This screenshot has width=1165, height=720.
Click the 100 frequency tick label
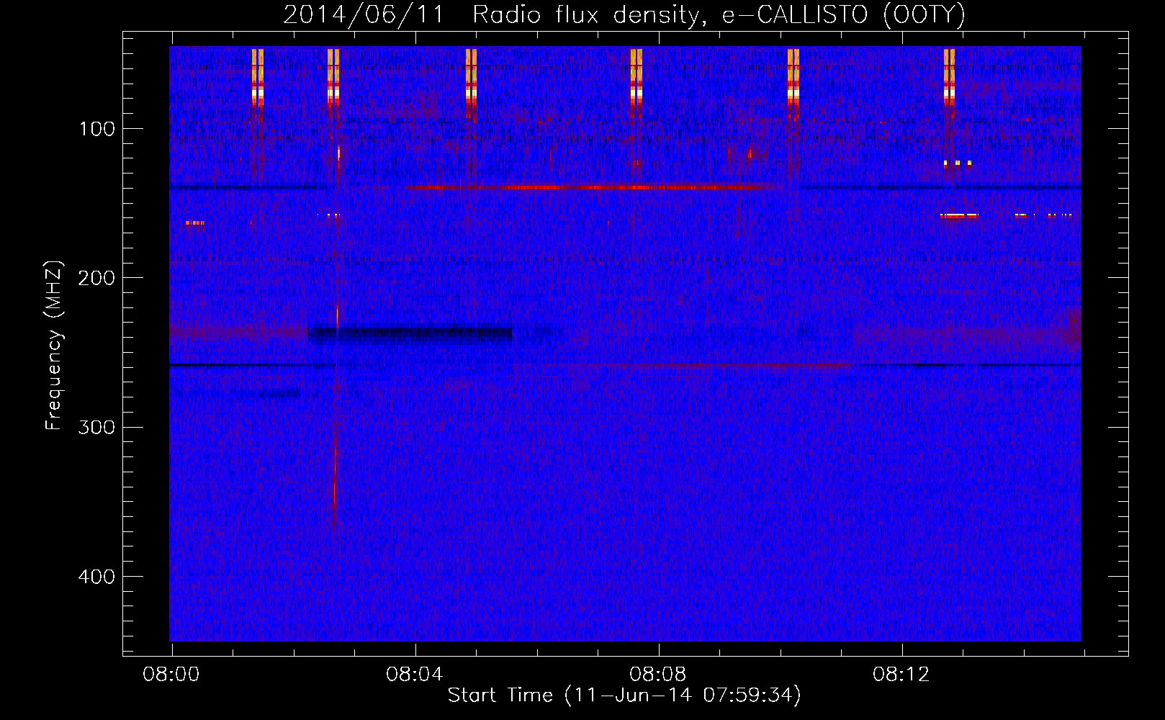(x=97, y=129)
